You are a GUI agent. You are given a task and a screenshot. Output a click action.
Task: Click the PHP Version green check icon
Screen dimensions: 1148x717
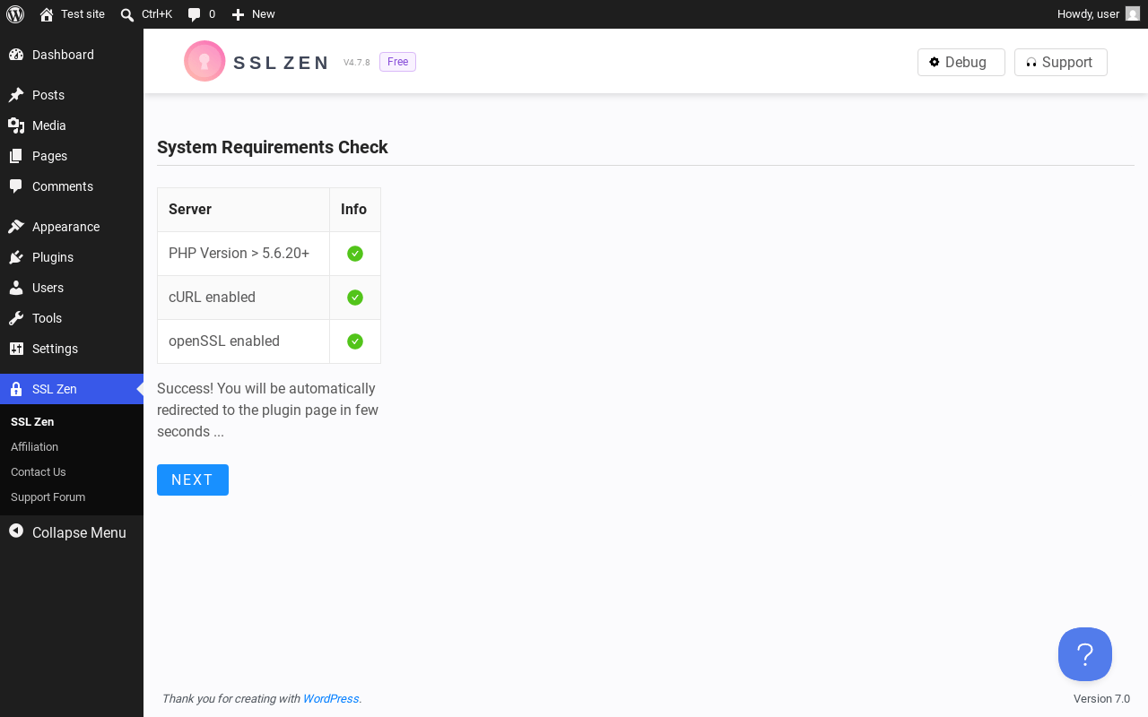point(355,254)
